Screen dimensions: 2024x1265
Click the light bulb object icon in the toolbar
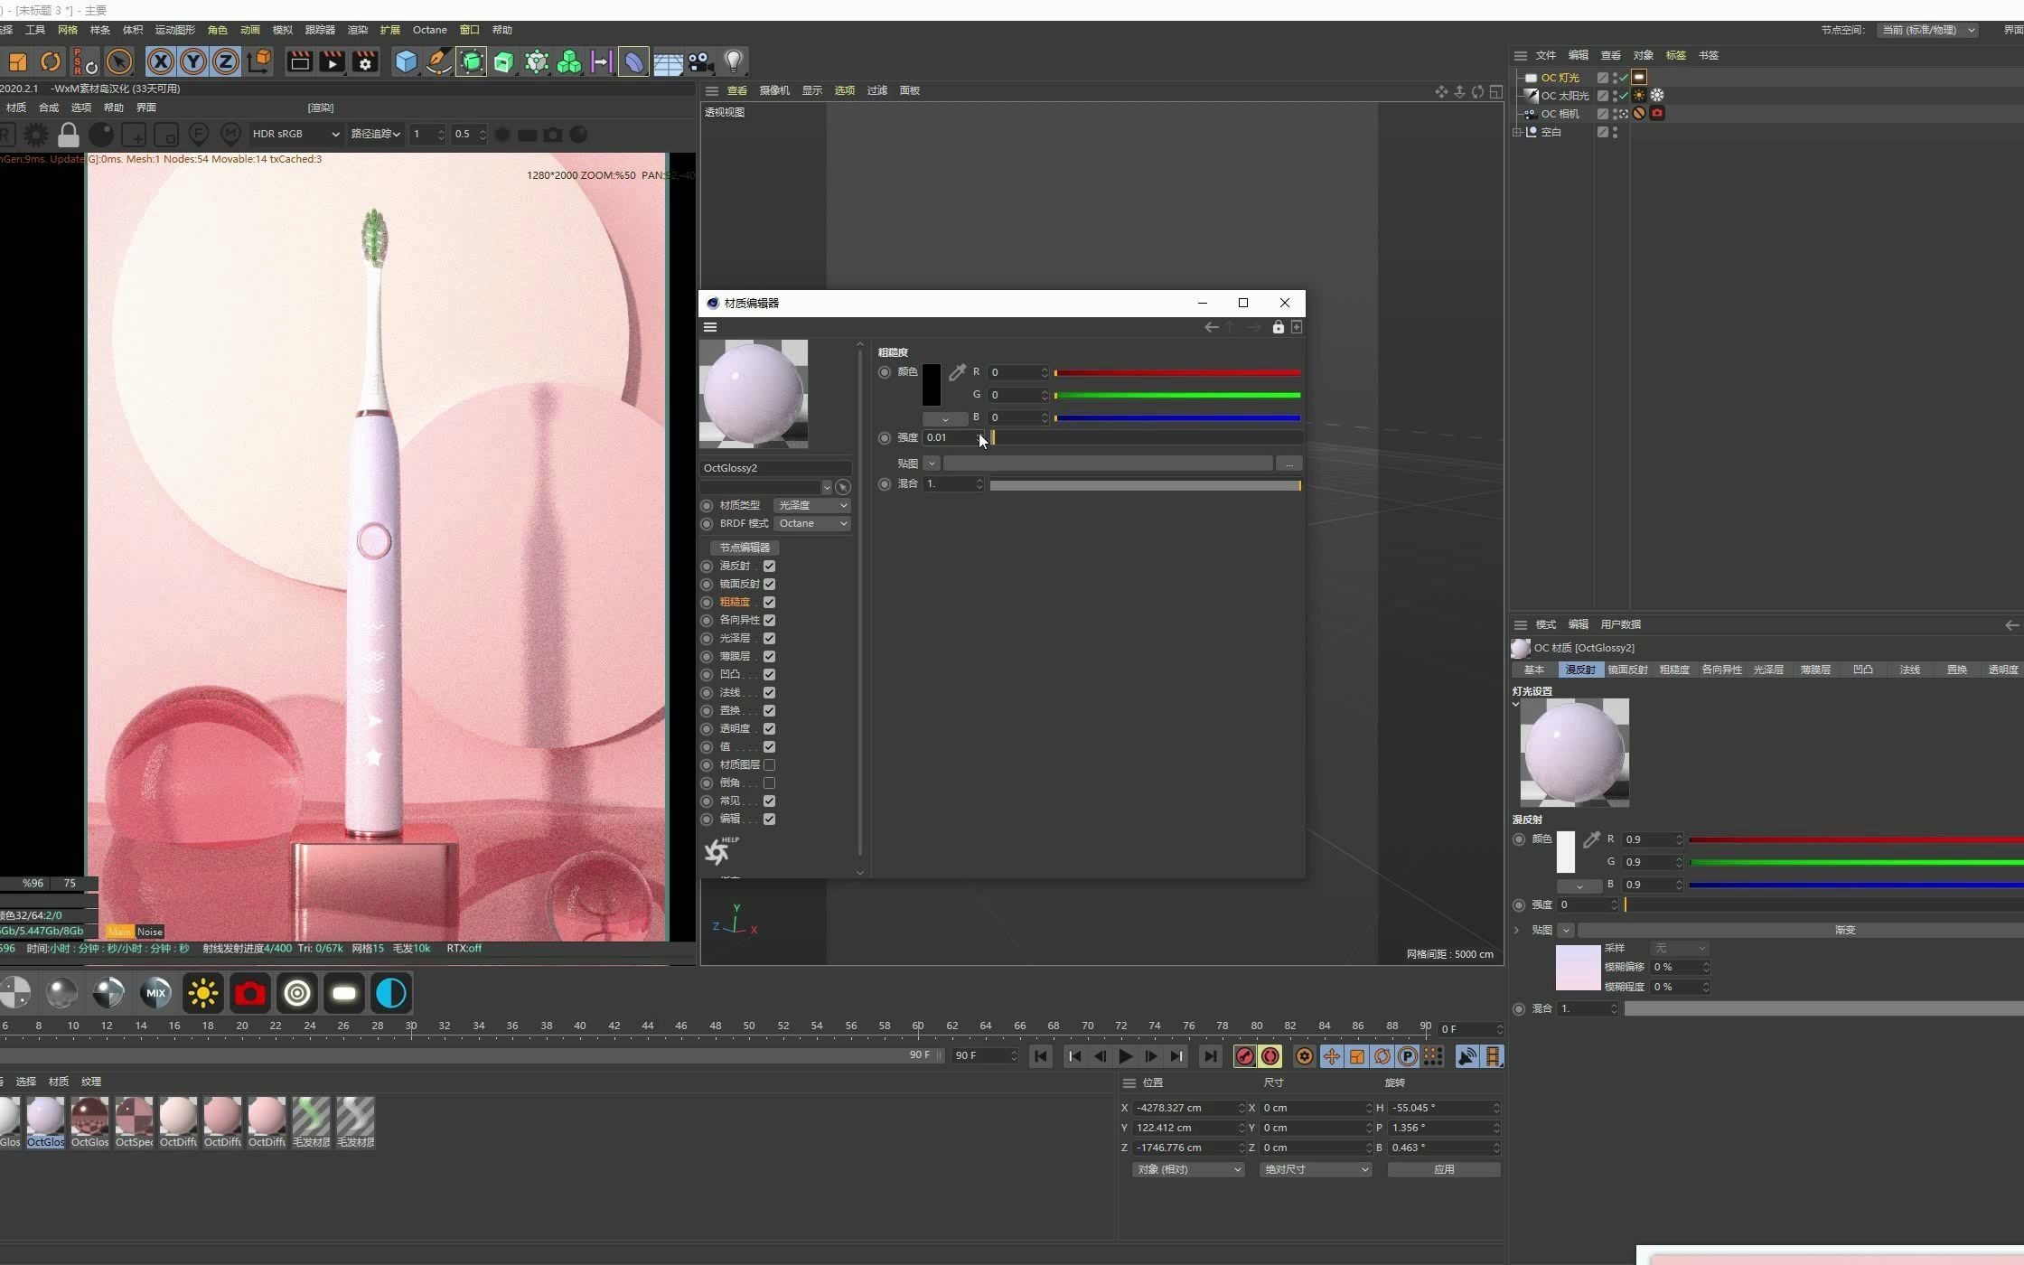coord(734,61)
